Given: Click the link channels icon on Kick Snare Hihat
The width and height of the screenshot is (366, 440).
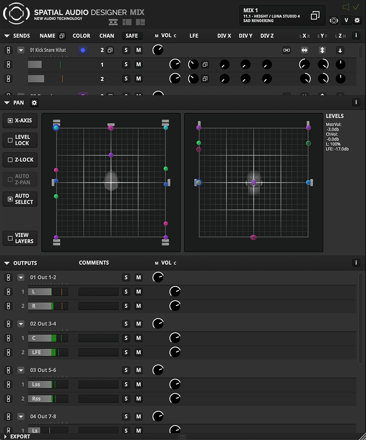Looking at the screenshot, I should click(286, 50).
